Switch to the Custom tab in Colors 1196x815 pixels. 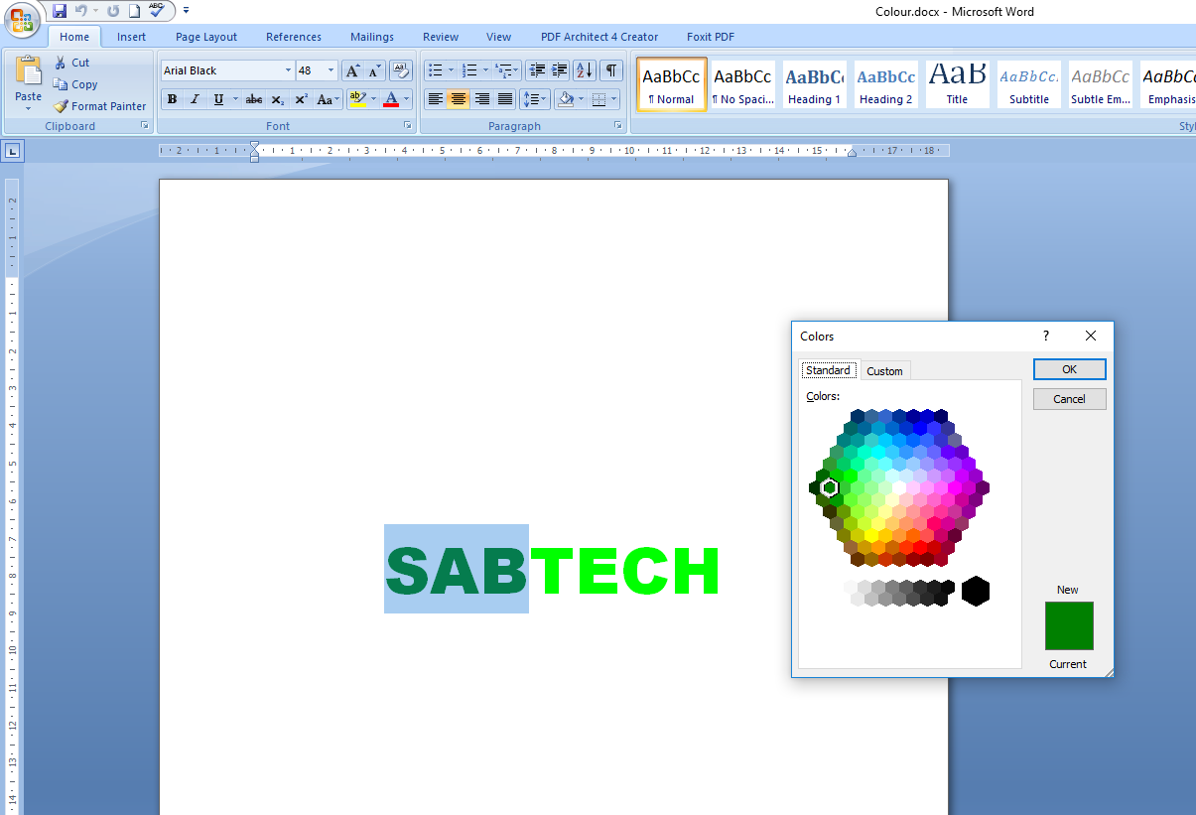click(x=884, y=371)
